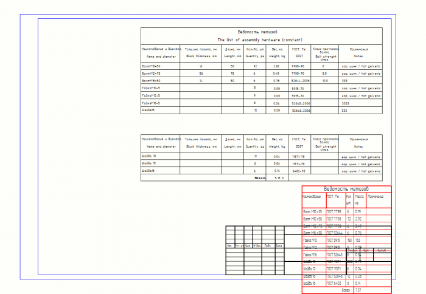
Task: Click the notes cell containing '3333'
Action: click(345, 103)
